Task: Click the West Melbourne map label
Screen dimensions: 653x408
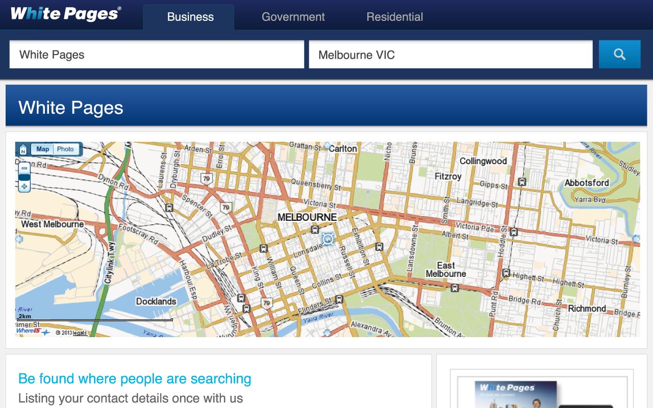Action: click(53, 224)
